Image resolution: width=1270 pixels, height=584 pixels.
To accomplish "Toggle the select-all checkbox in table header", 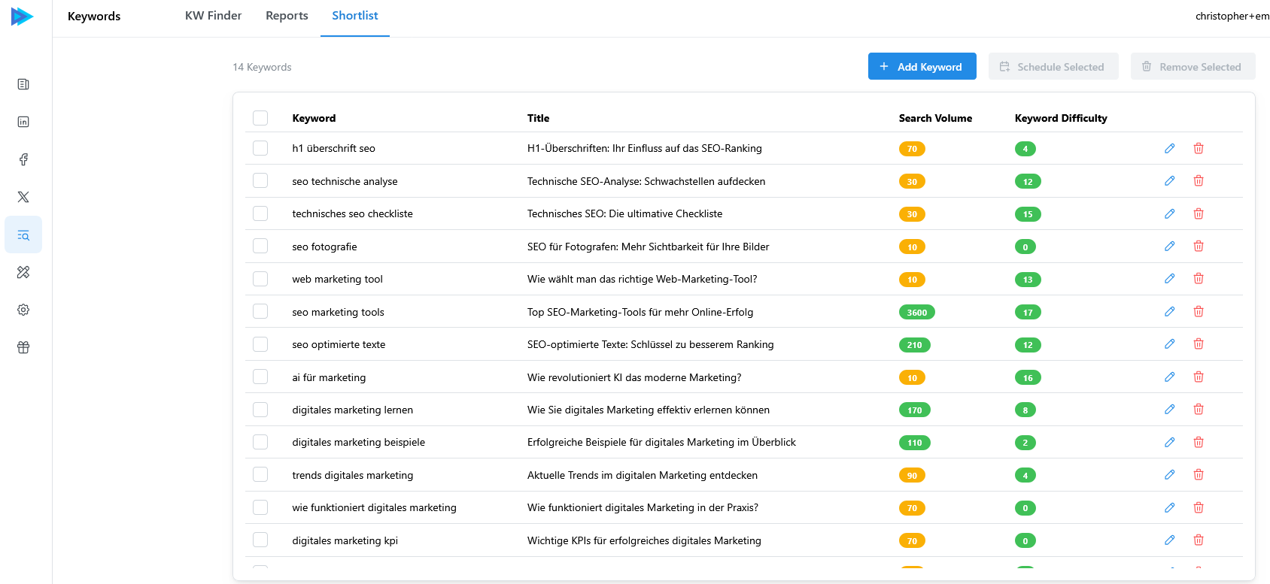I will [260, 118].
